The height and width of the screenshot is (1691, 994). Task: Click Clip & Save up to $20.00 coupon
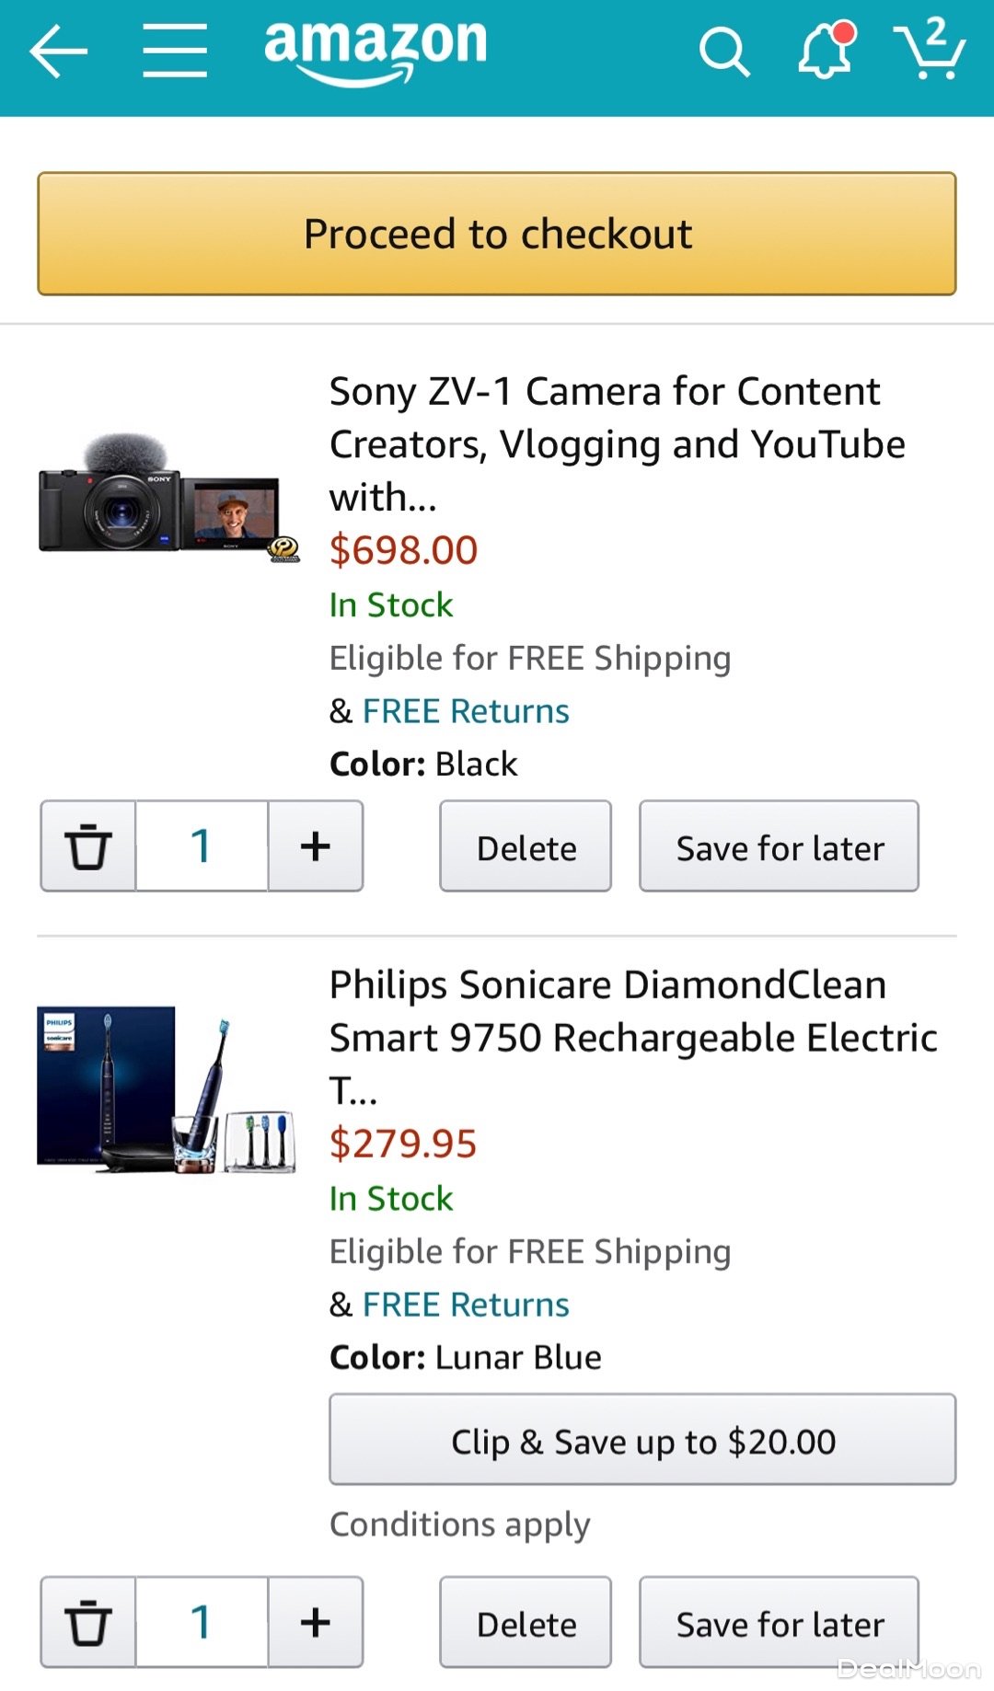pyautogui.click(x=642, y=1440)
